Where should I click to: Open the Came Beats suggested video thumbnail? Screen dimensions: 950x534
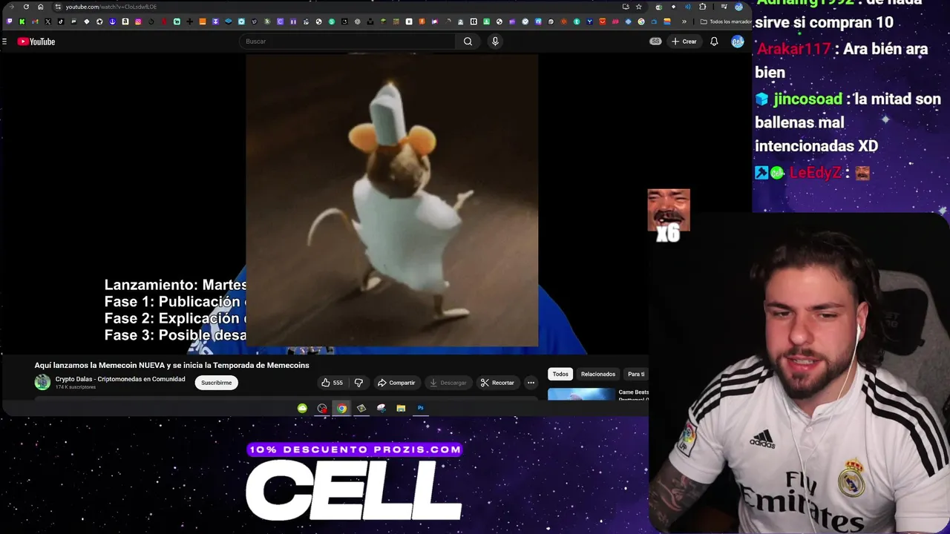(x=581, y=394)
